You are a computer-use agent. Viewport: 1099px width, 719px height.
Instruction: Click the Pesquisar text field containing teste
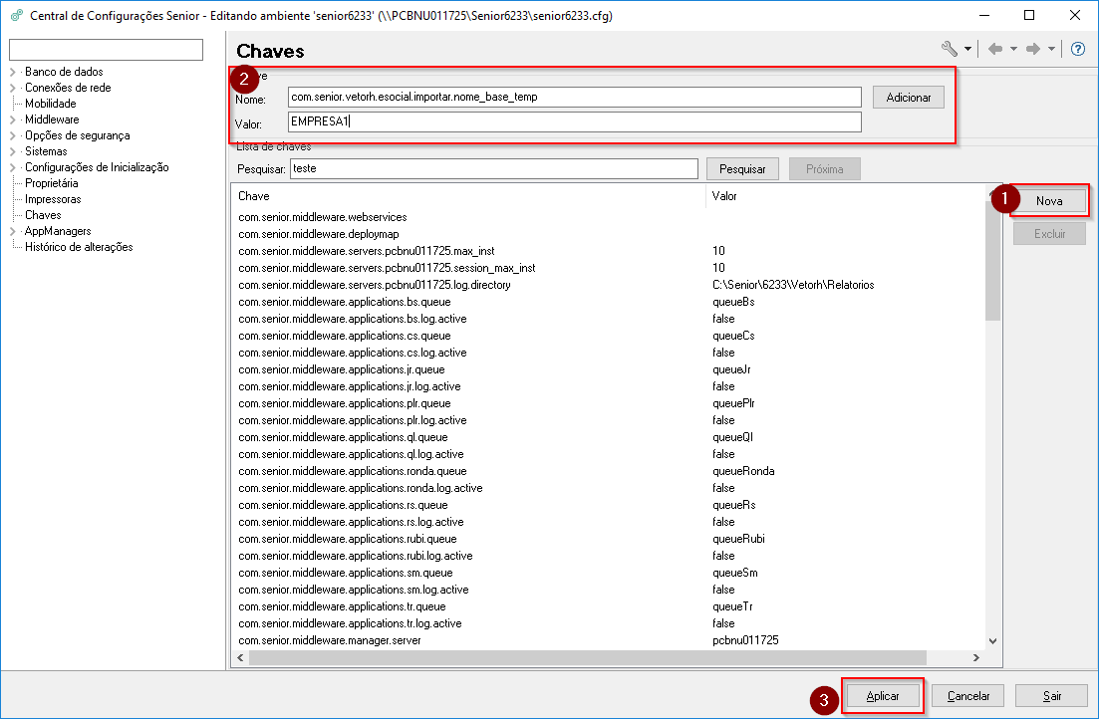click(x=493, y=169)
